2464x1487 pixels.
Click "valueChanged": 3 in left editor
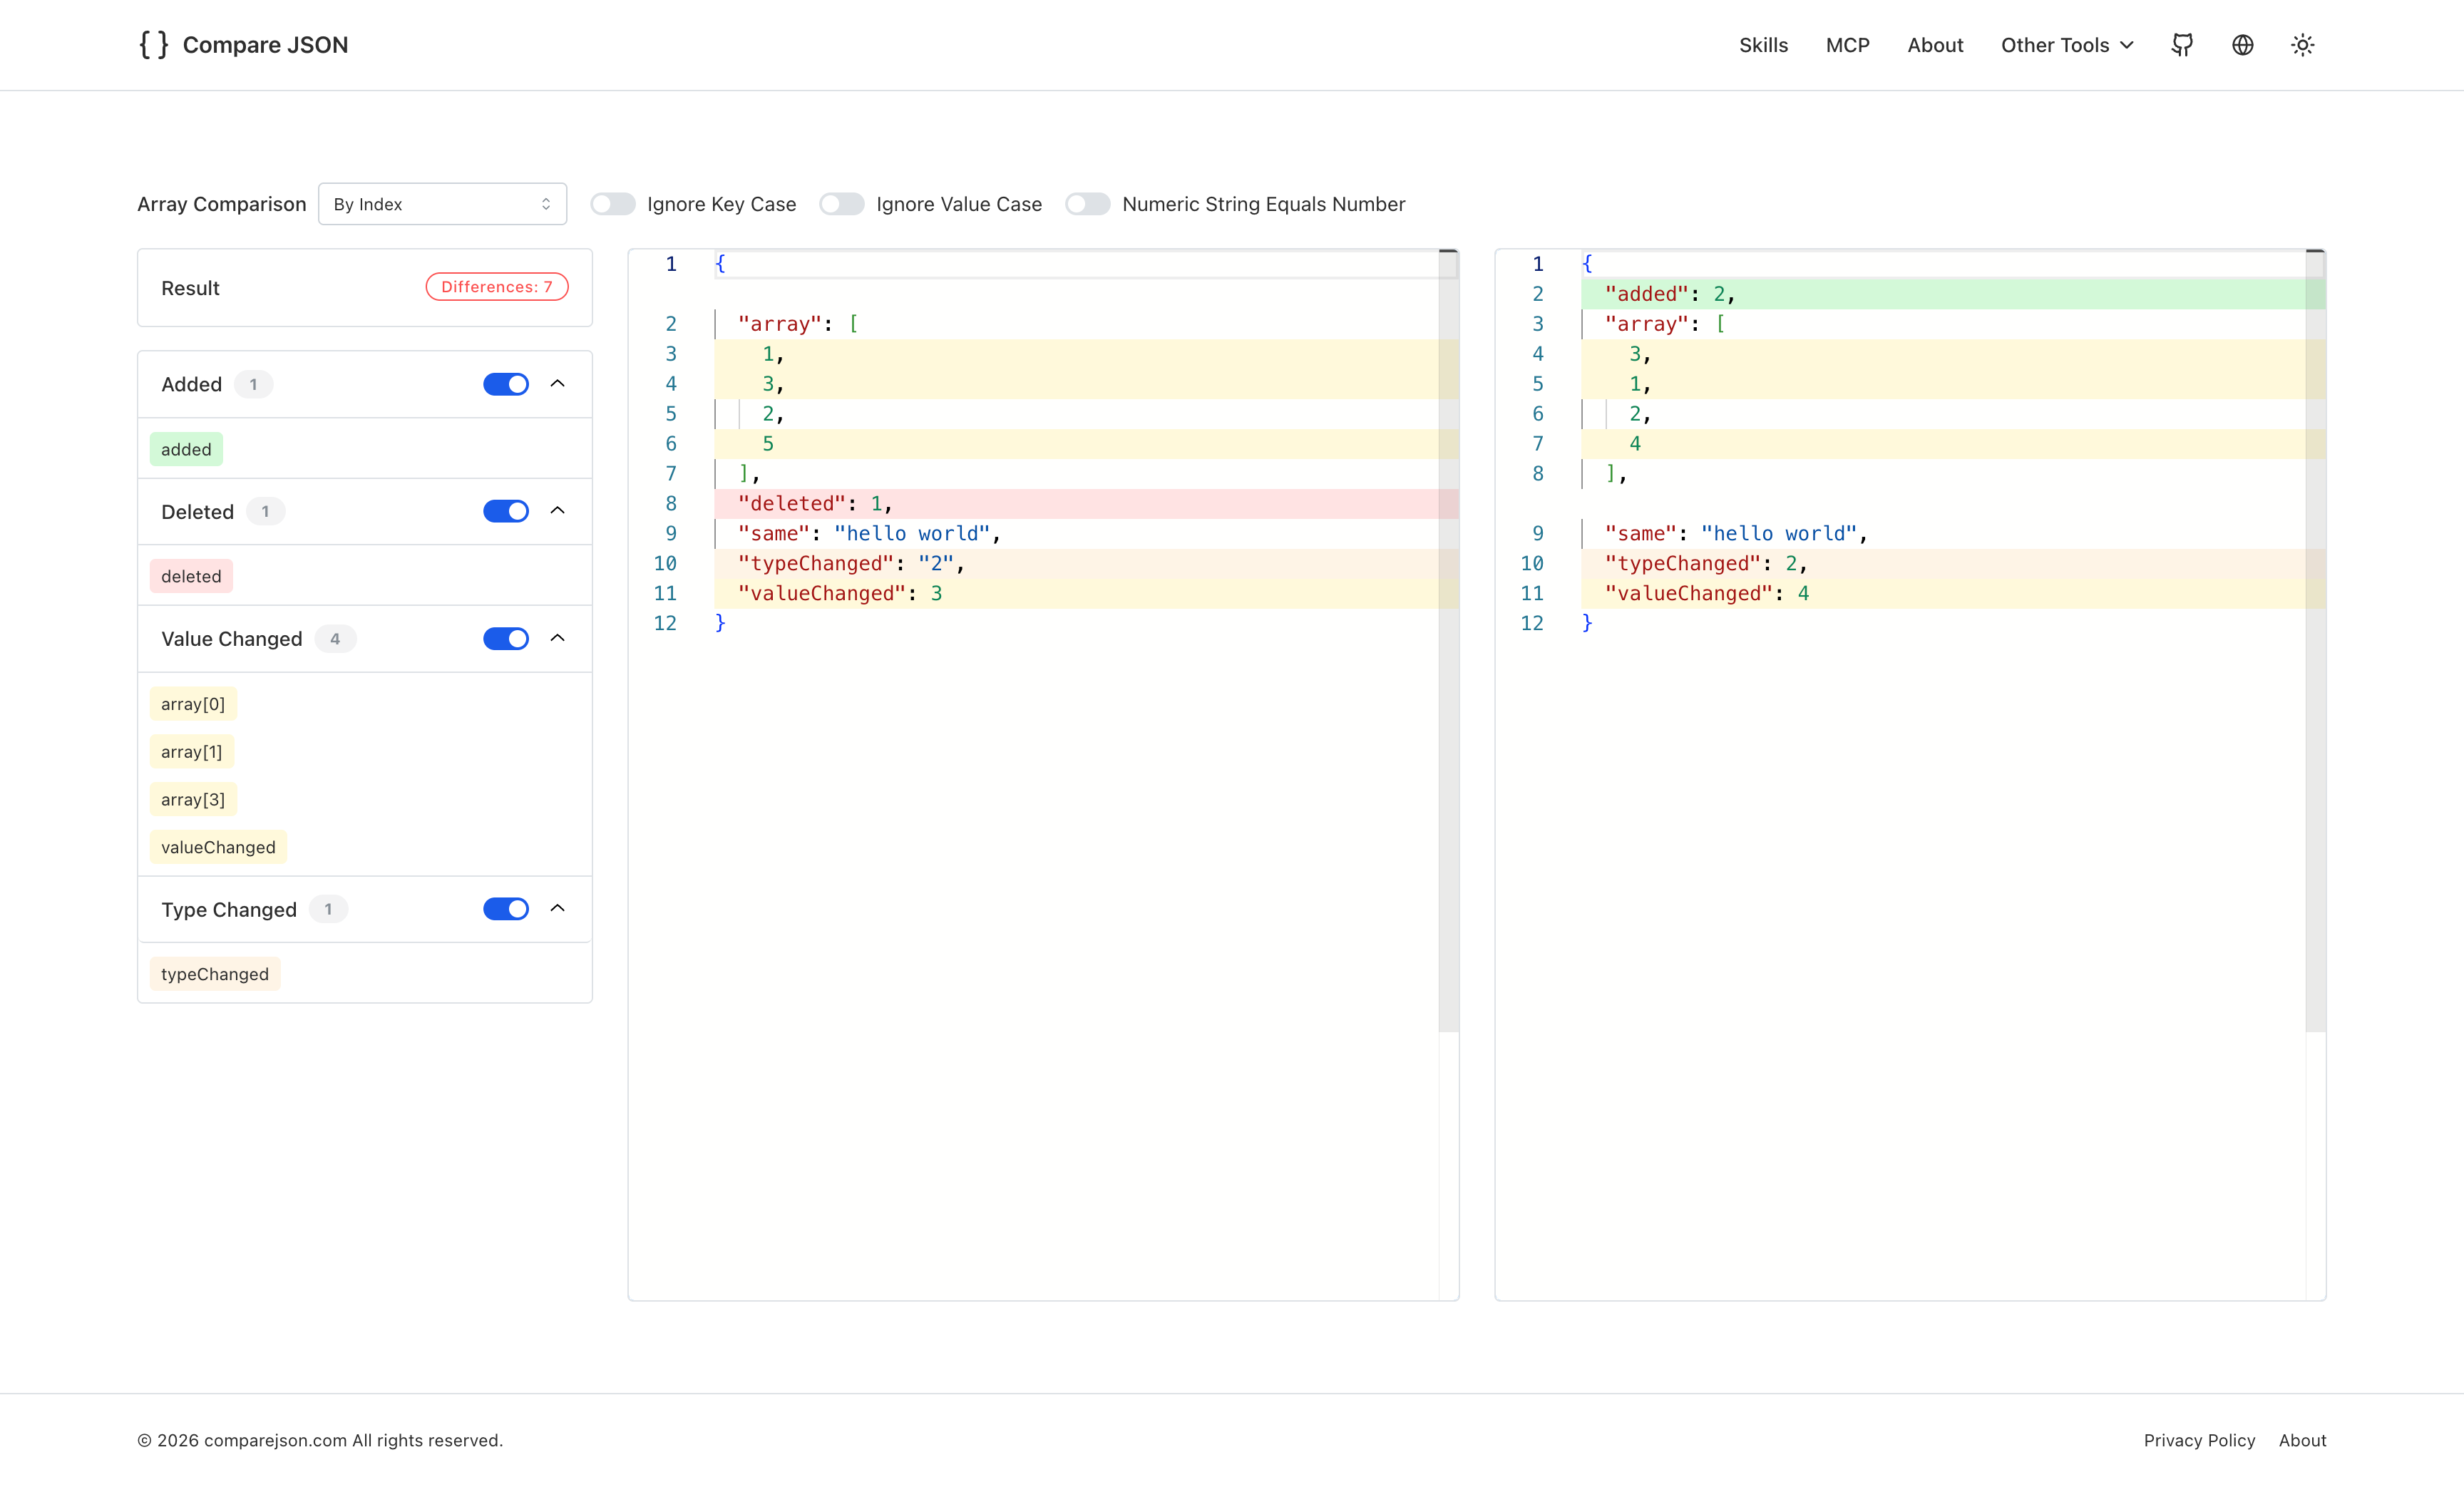(x=839, y=594)
